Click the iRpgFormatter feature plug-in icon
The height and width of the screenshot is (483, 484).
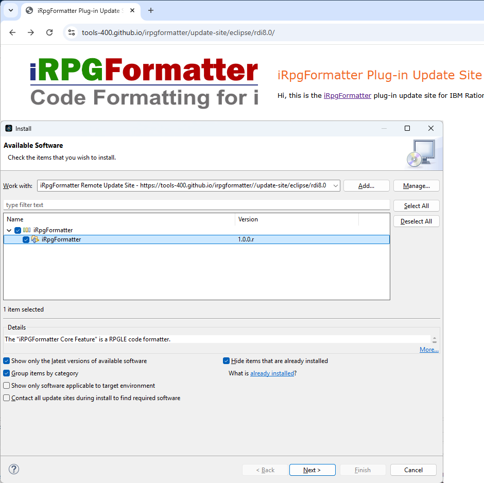pos(35,239)
